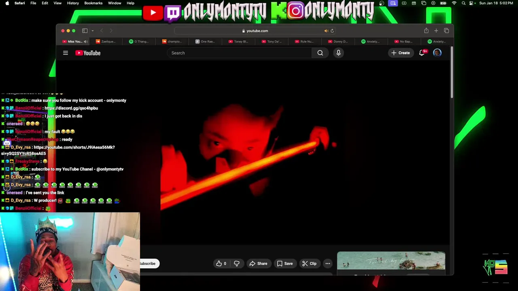Image resolution: width=518 pixels, height=291 pixels.
Task: Open the File menu
Action: [33, 3]
